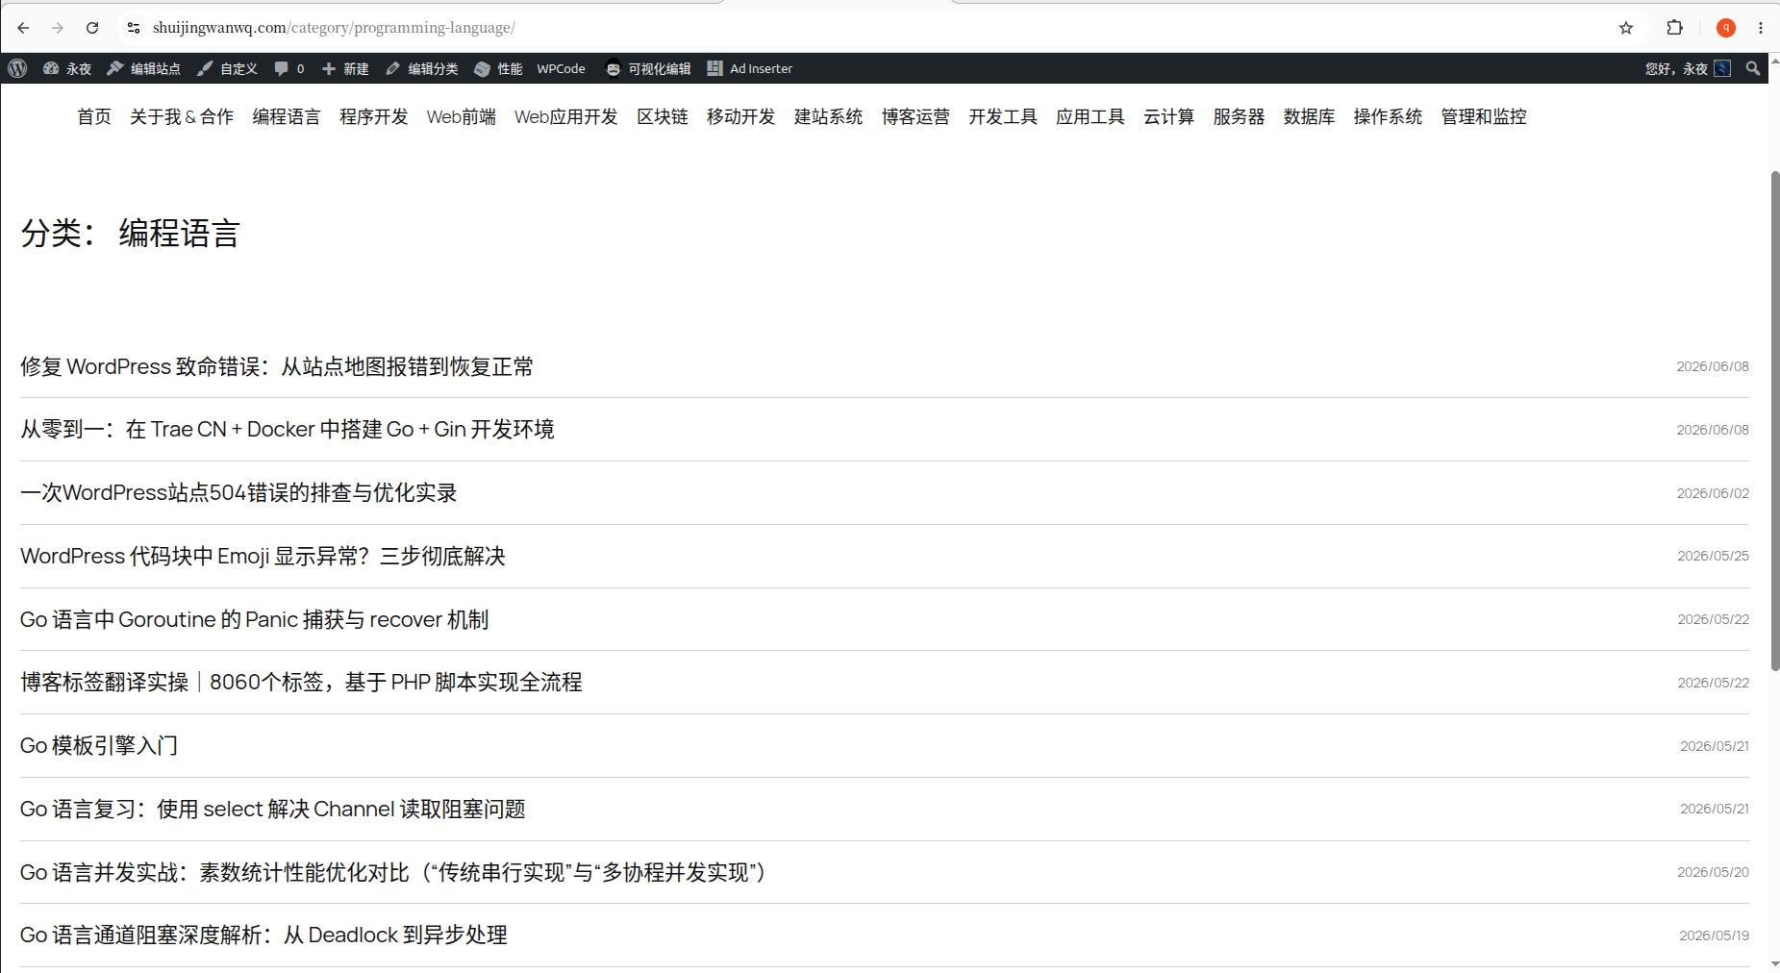The width and height of the screenshot is (1780, 973).
Task: Click 可视化编辑 visual editor item
Action: (x=648, y=68)
